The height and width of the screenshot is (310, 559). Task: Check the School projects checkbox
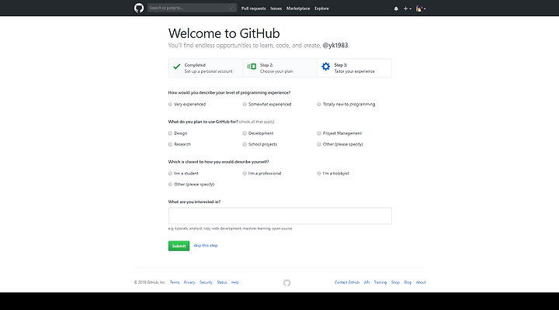click(245, 144)
